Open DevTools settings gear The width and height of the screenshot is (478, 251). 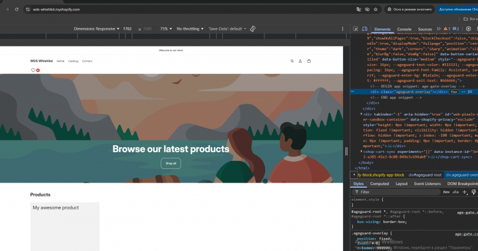tap(468, 29)
